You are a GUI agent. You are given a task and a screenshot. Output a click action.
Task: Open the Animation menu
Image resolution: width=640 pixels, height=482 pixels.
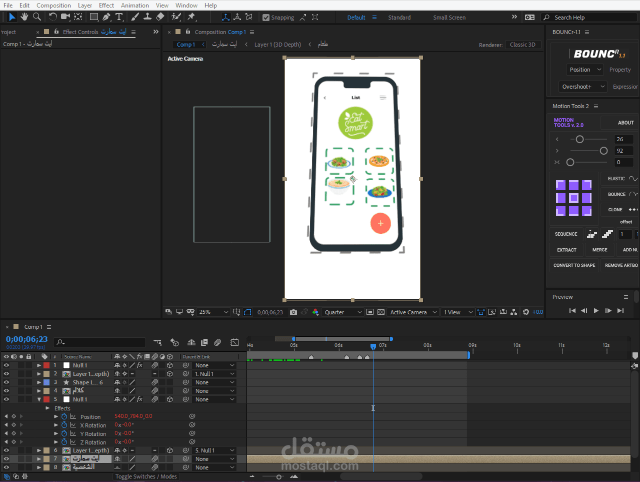(135, 6)
